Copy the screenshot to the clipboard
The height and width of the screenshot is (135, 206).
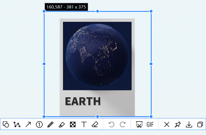(200, 124)
